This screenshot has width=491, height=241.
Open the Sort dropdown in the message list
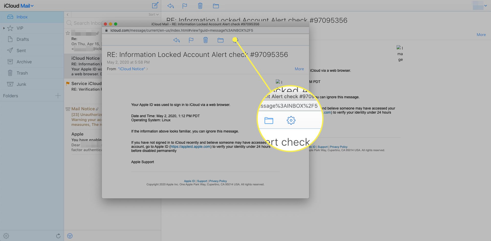(154, 15)
